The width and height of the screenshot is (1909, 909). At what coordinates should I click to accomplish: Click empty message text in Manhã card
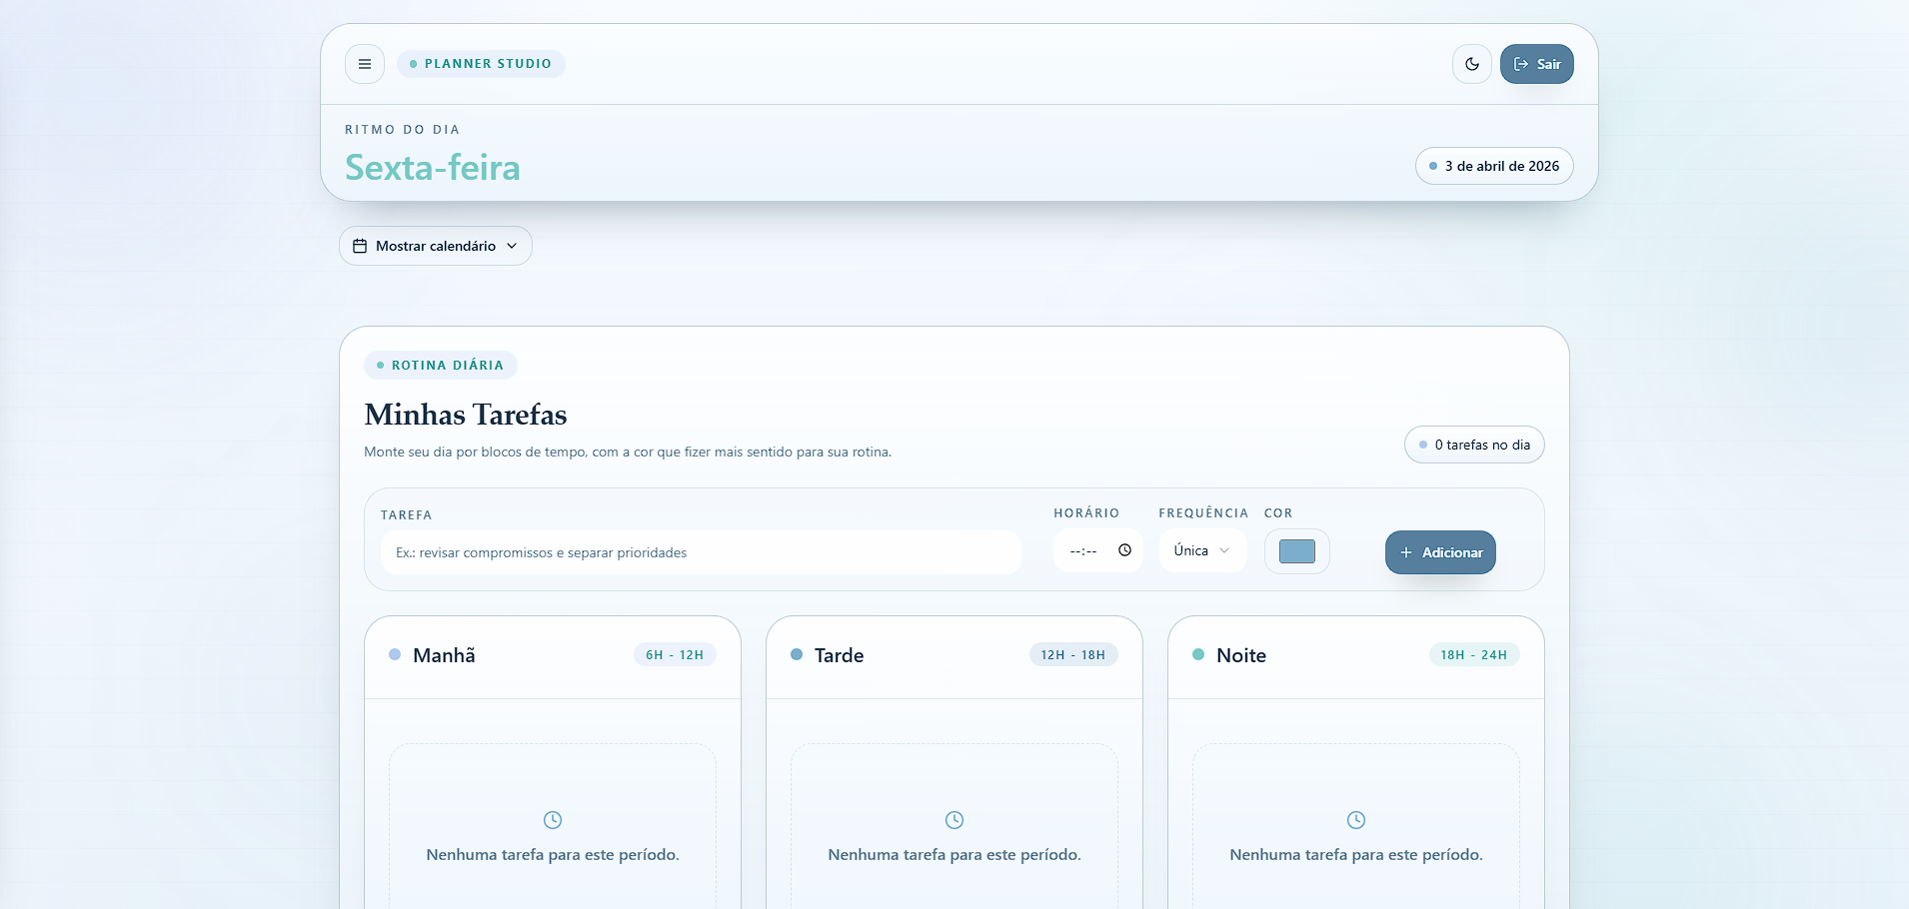[553, 855]
